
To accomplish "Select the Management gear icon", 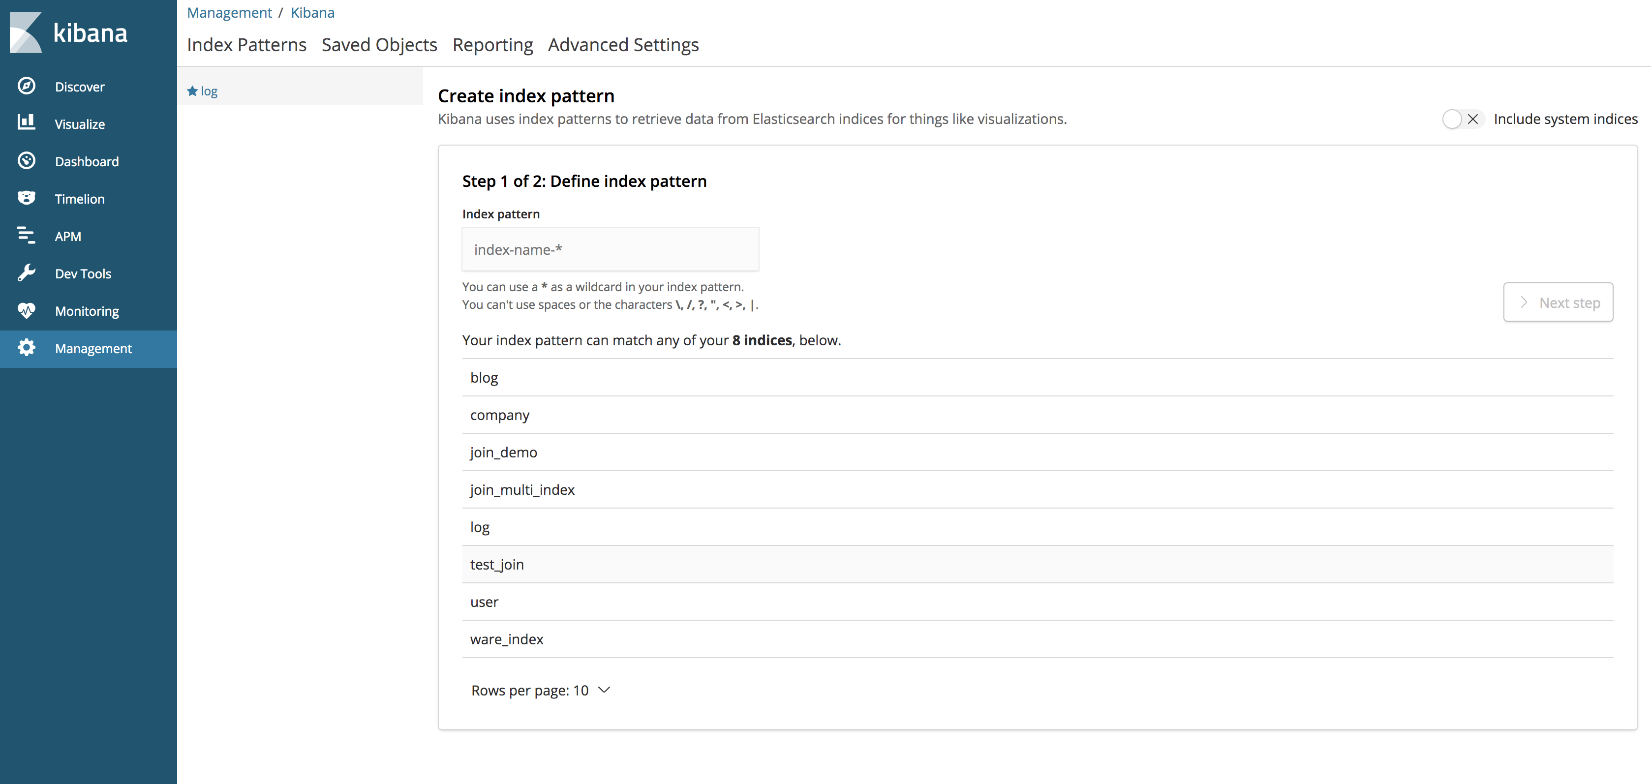I will [26, 348].
